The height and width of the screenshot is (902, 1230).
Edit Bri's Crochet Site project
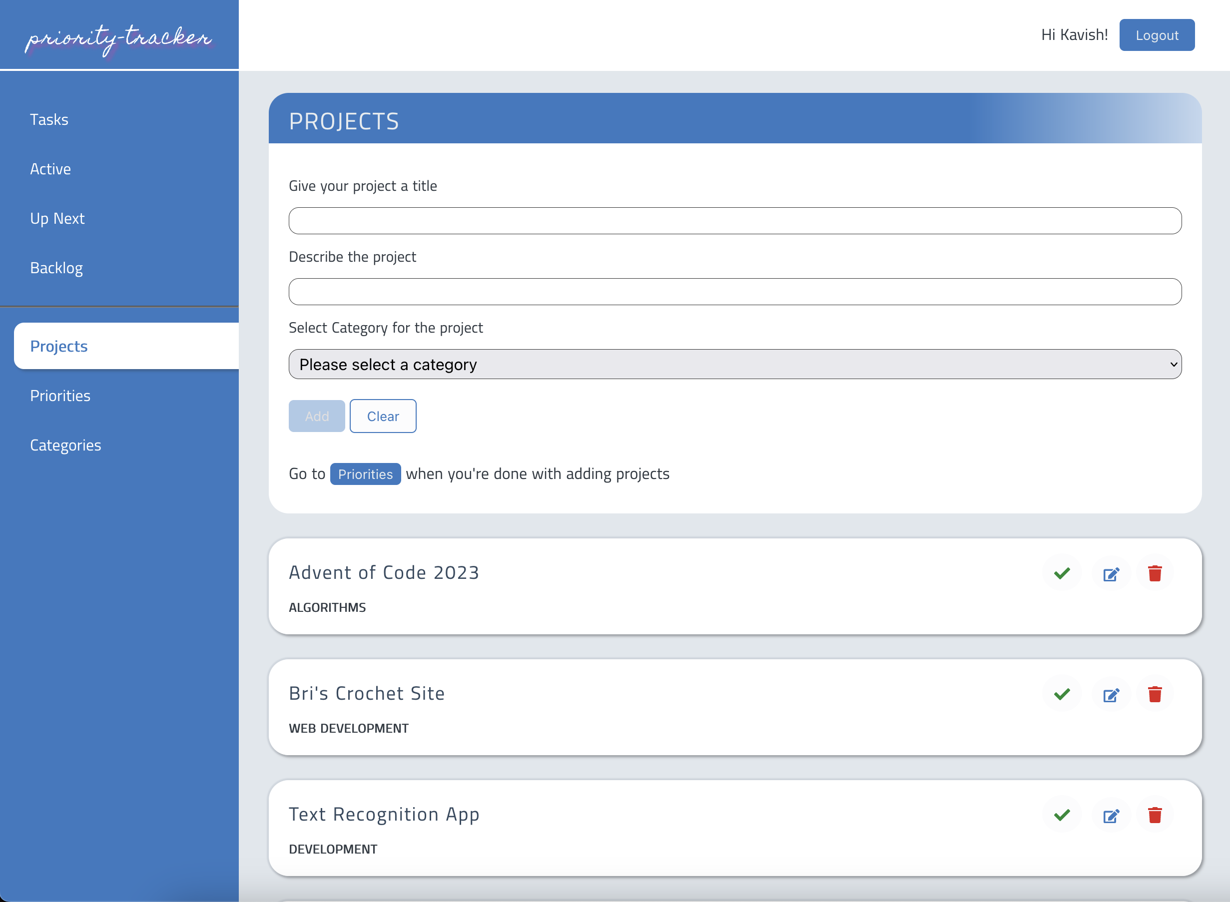click(1111, 695)
